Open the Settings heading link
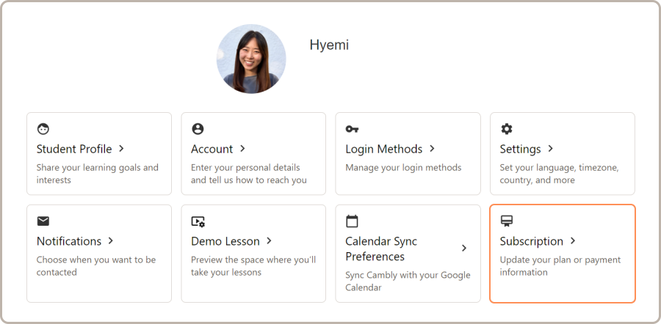 [x=520, y=149]
